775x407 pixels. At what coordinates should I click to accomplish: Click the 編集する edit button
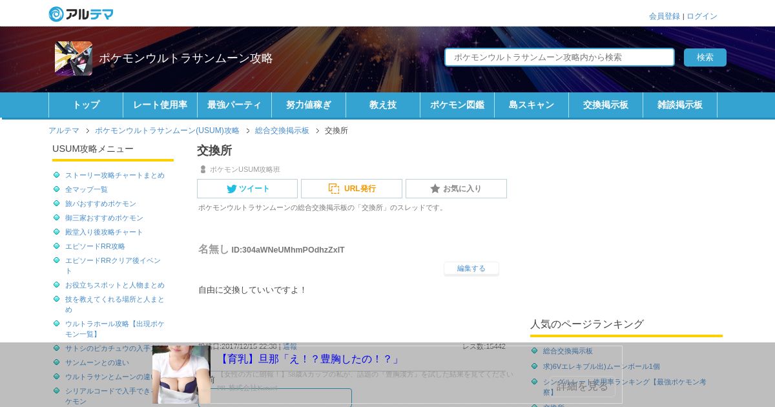tap(471, 268)
